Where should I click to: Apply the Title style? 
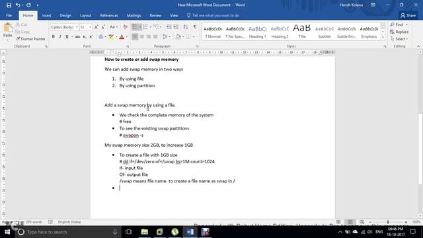pyautogui.click(x=302, y=32)
